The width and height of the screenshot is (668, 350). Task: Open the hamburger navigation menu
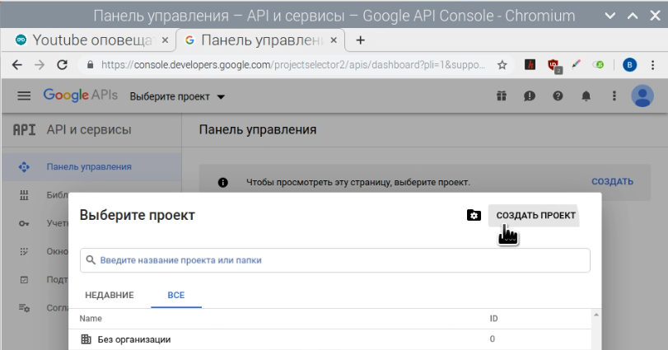[24, 96]
